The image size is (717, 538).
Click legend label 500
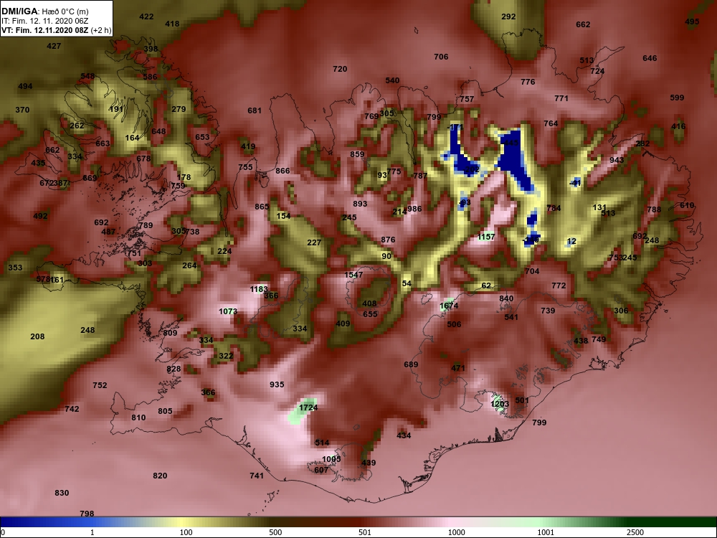tap(275, 532)
